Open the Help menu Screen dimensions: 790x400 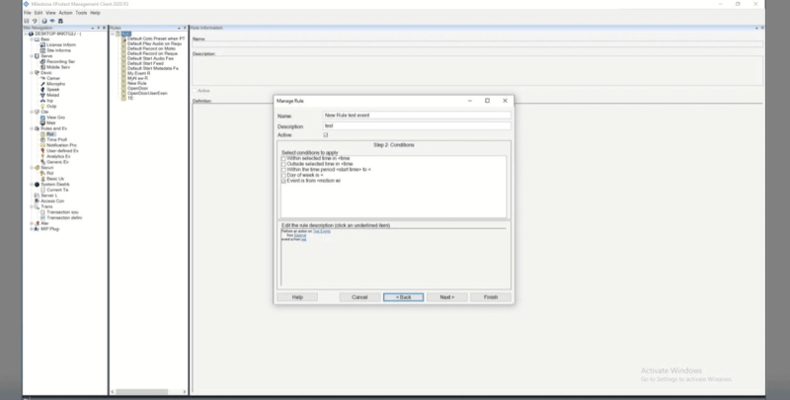click(95, 13)
